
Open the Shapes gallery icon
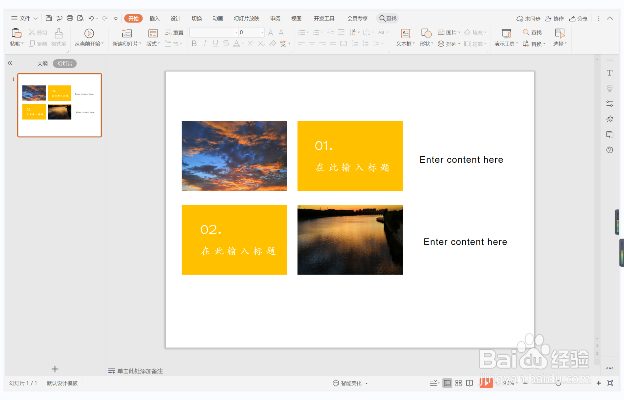(426, 33)
